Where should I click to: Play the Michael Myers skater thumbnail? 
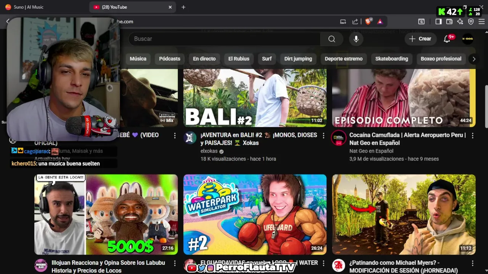(404, 214)
